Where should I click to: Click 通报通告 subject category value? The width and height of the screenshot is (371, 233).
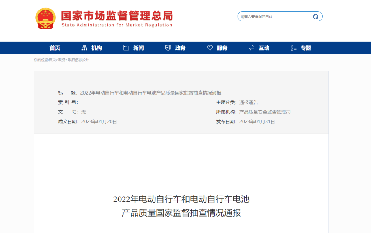coord(249,102)
